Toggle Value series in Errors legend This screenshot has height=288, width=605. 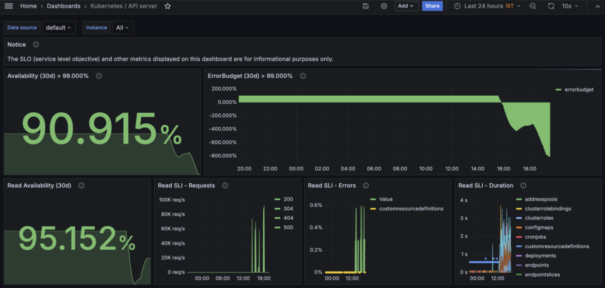click(386, 199)
